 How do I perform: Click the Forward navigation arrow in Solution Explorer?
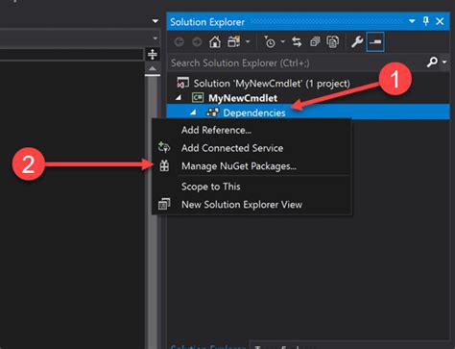point(197,42)
